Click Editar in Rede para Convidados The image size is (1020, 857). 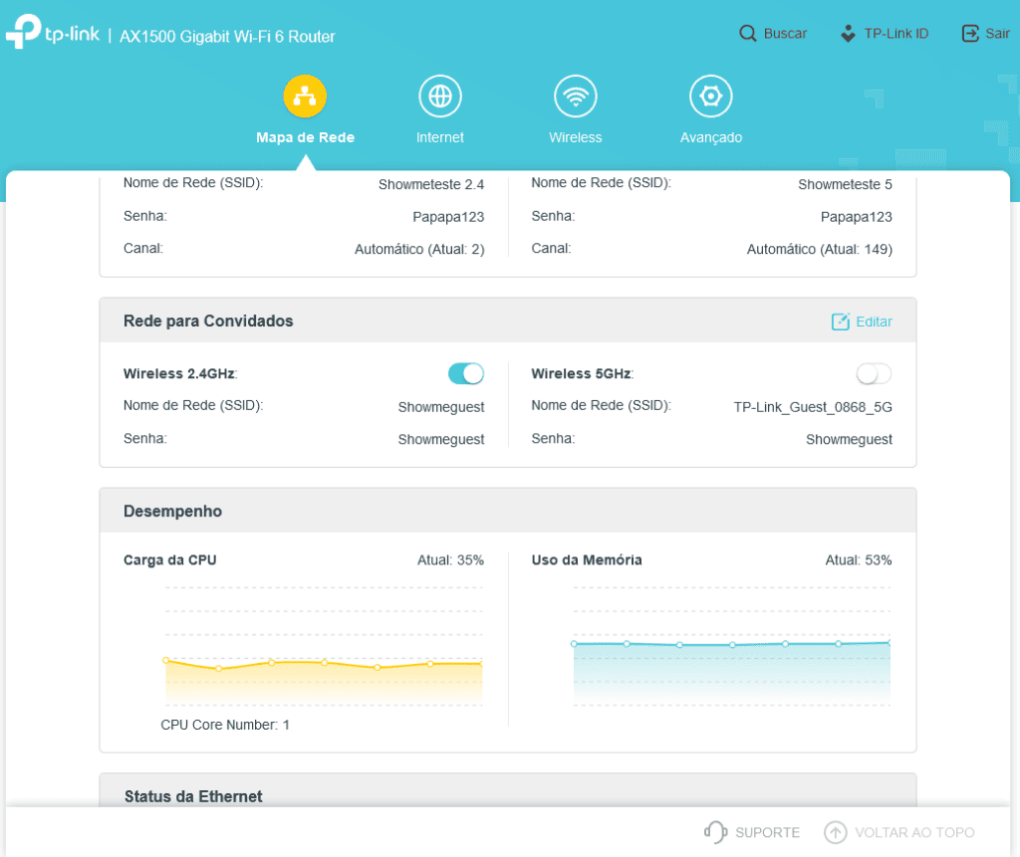(862, 321)
